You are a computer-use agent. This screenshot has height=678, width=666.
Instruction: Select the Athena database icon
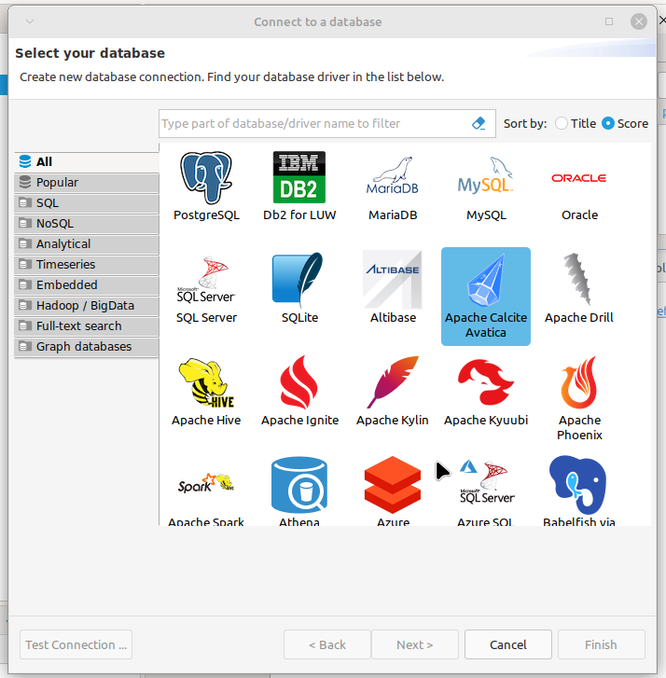[x=299, y=491]
